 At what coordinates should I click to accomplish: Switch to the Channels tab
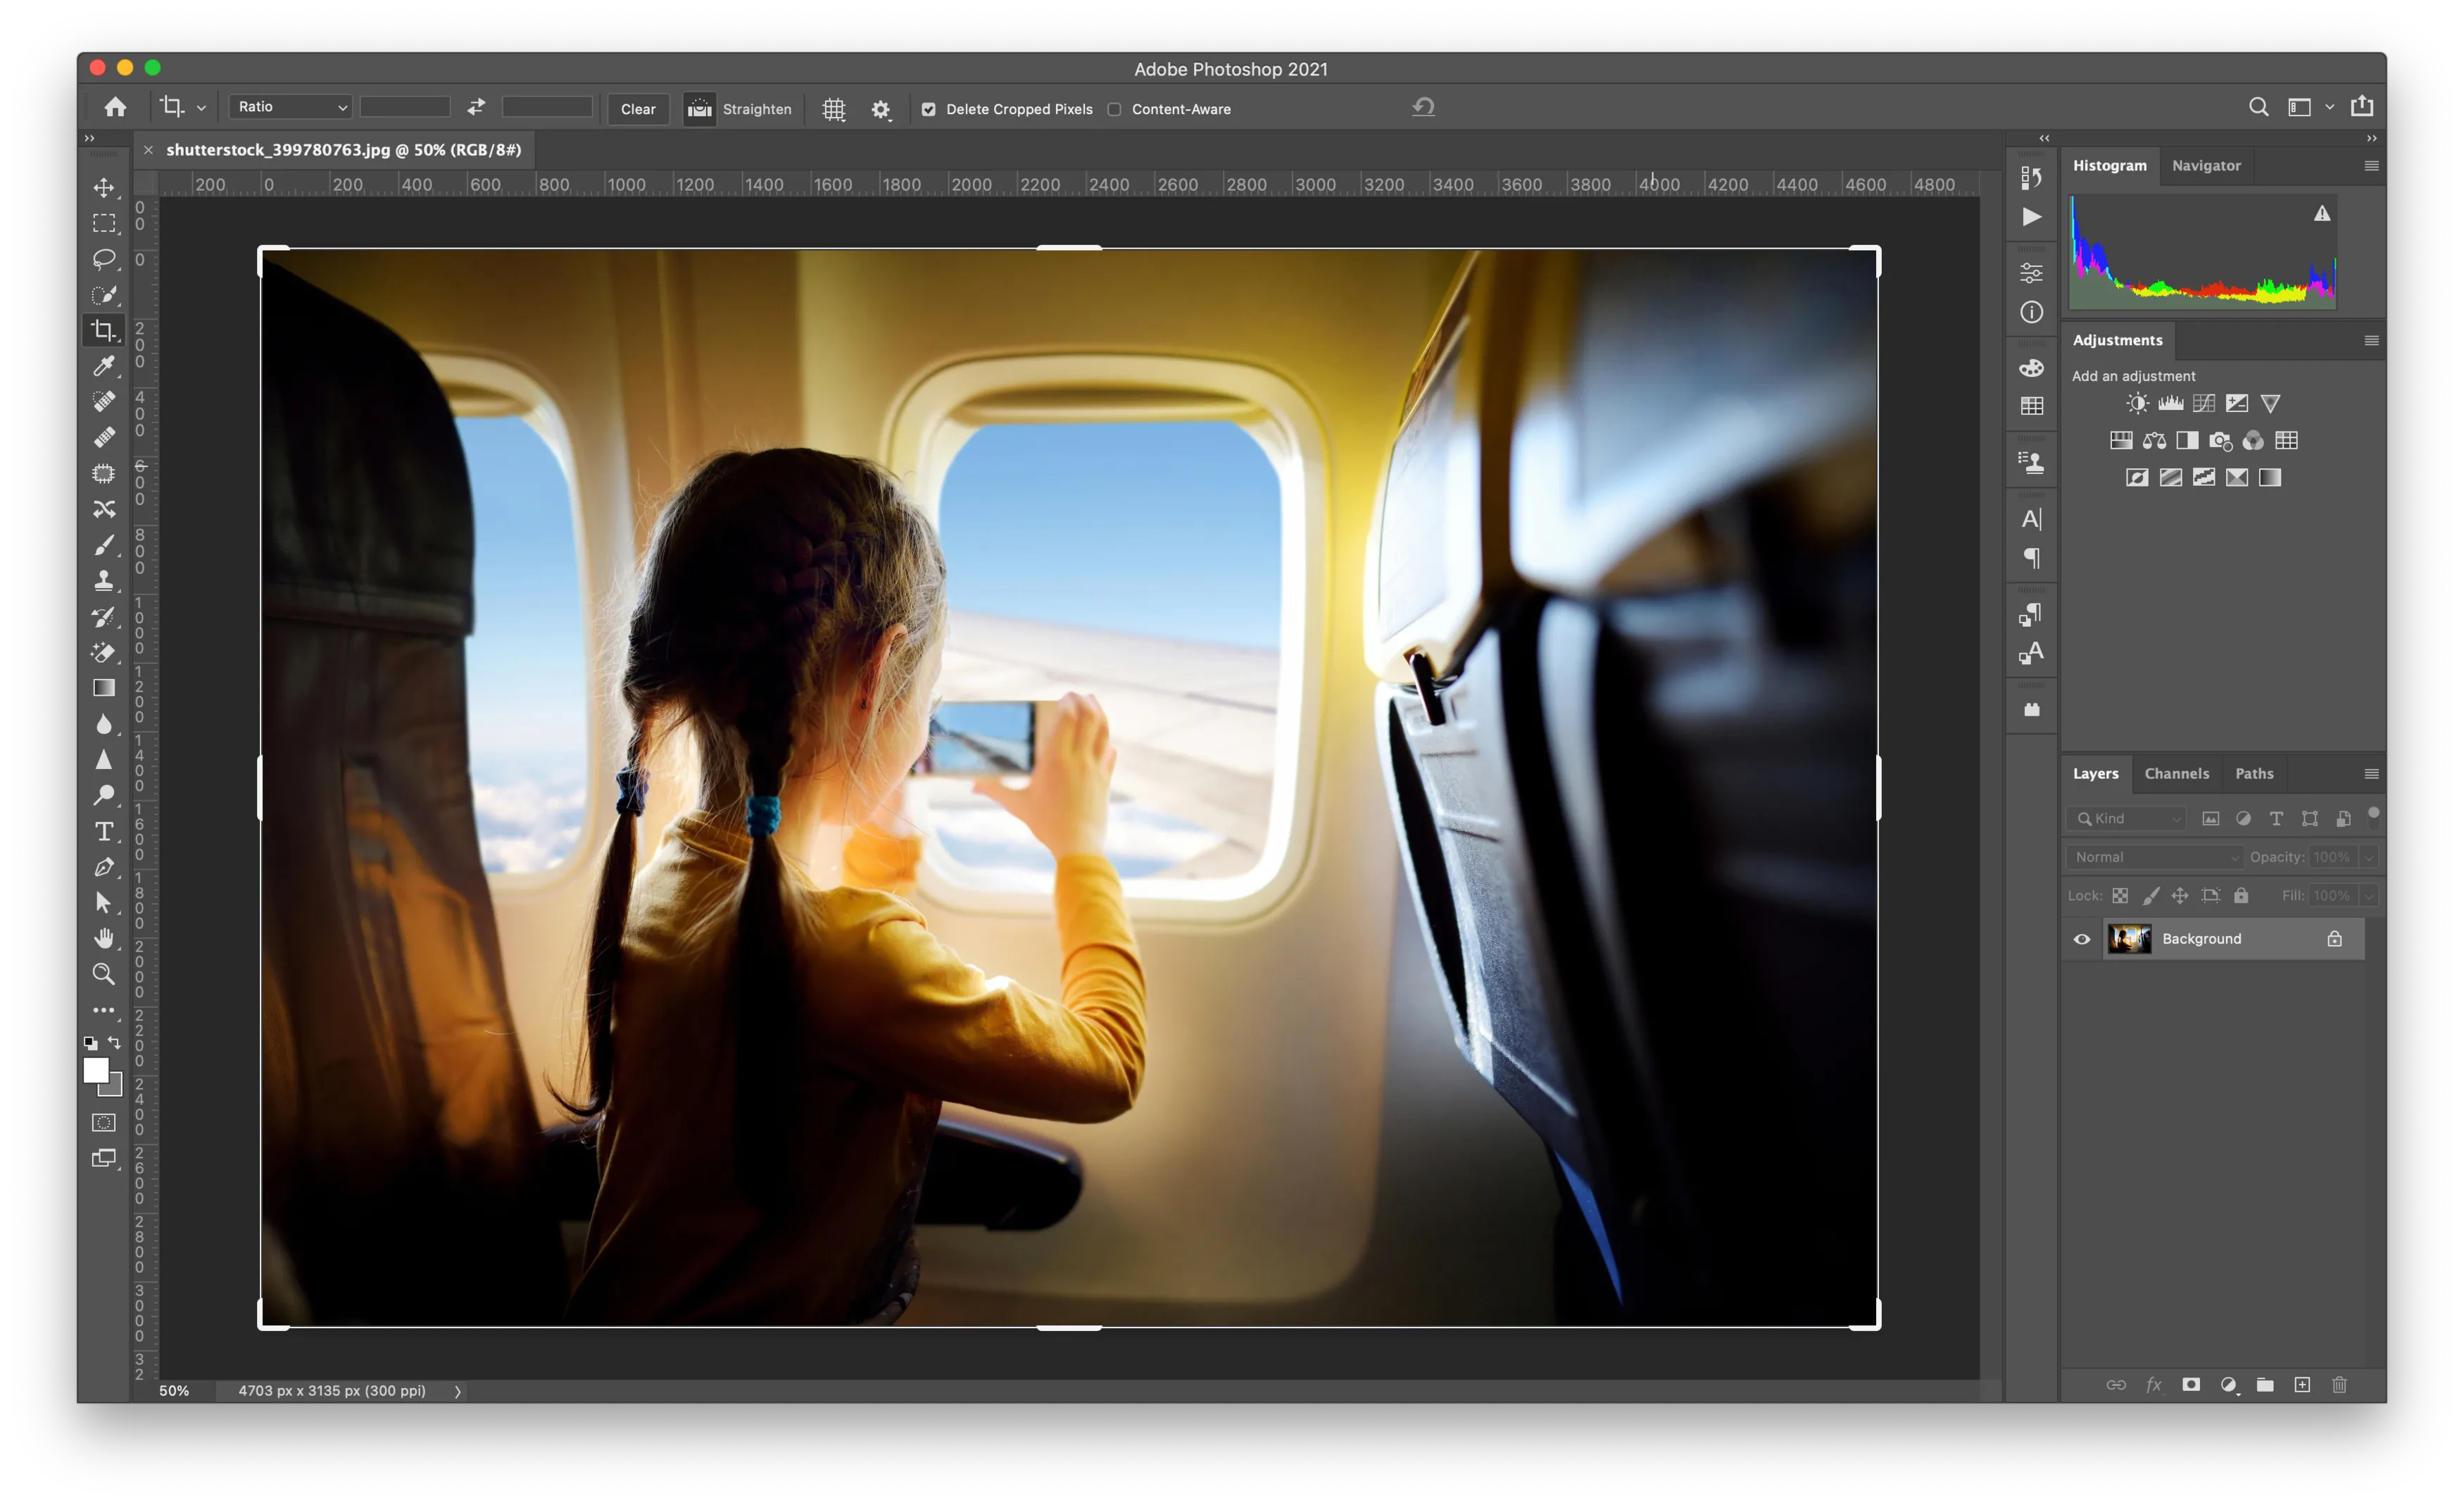tap(2176, 773)
